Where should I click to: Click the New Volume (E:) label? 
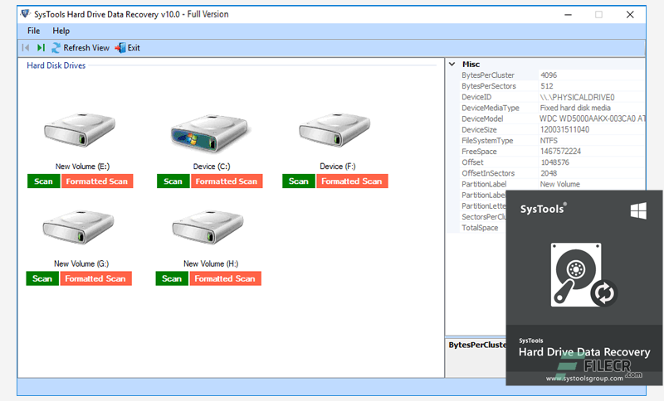click(82, 167)
